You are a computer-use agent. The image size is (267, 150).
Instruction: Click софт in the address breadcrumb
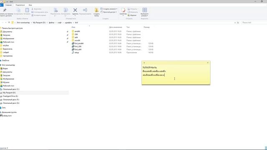click(x=59, y=22)
